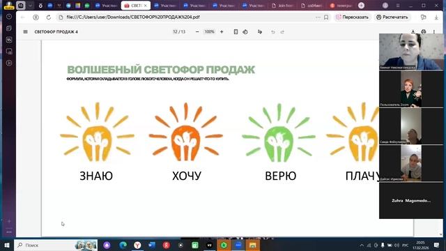This screenshot has height=251, width=446.
Task: Click the screenshot tool icon in left sidebar
Action: (x=9, y=52)
